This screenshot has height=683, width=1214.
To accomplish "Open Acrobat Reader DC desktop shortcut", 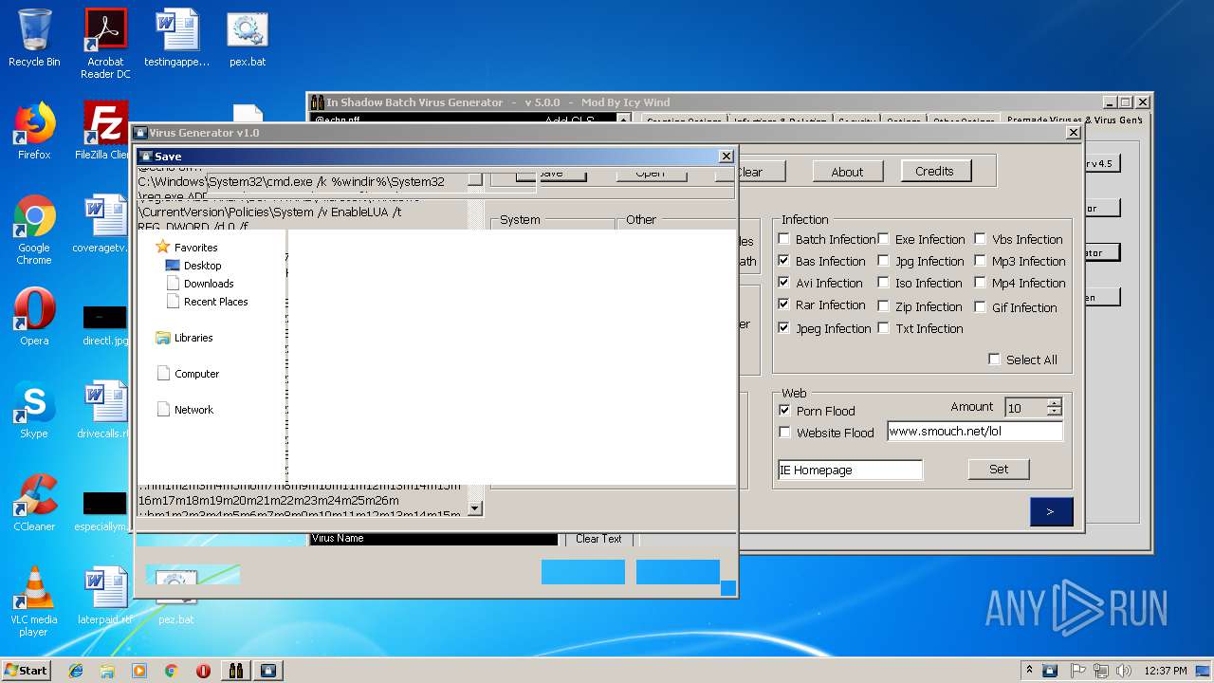I will pos(105,44).
